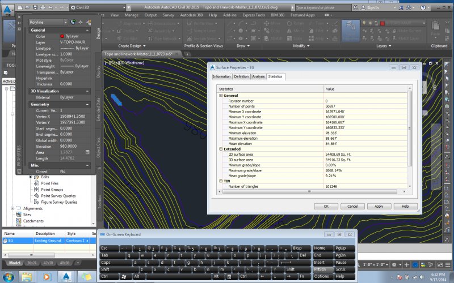
Task: Open Windows Media Player from the taskbar
Action: coord(47,276)
